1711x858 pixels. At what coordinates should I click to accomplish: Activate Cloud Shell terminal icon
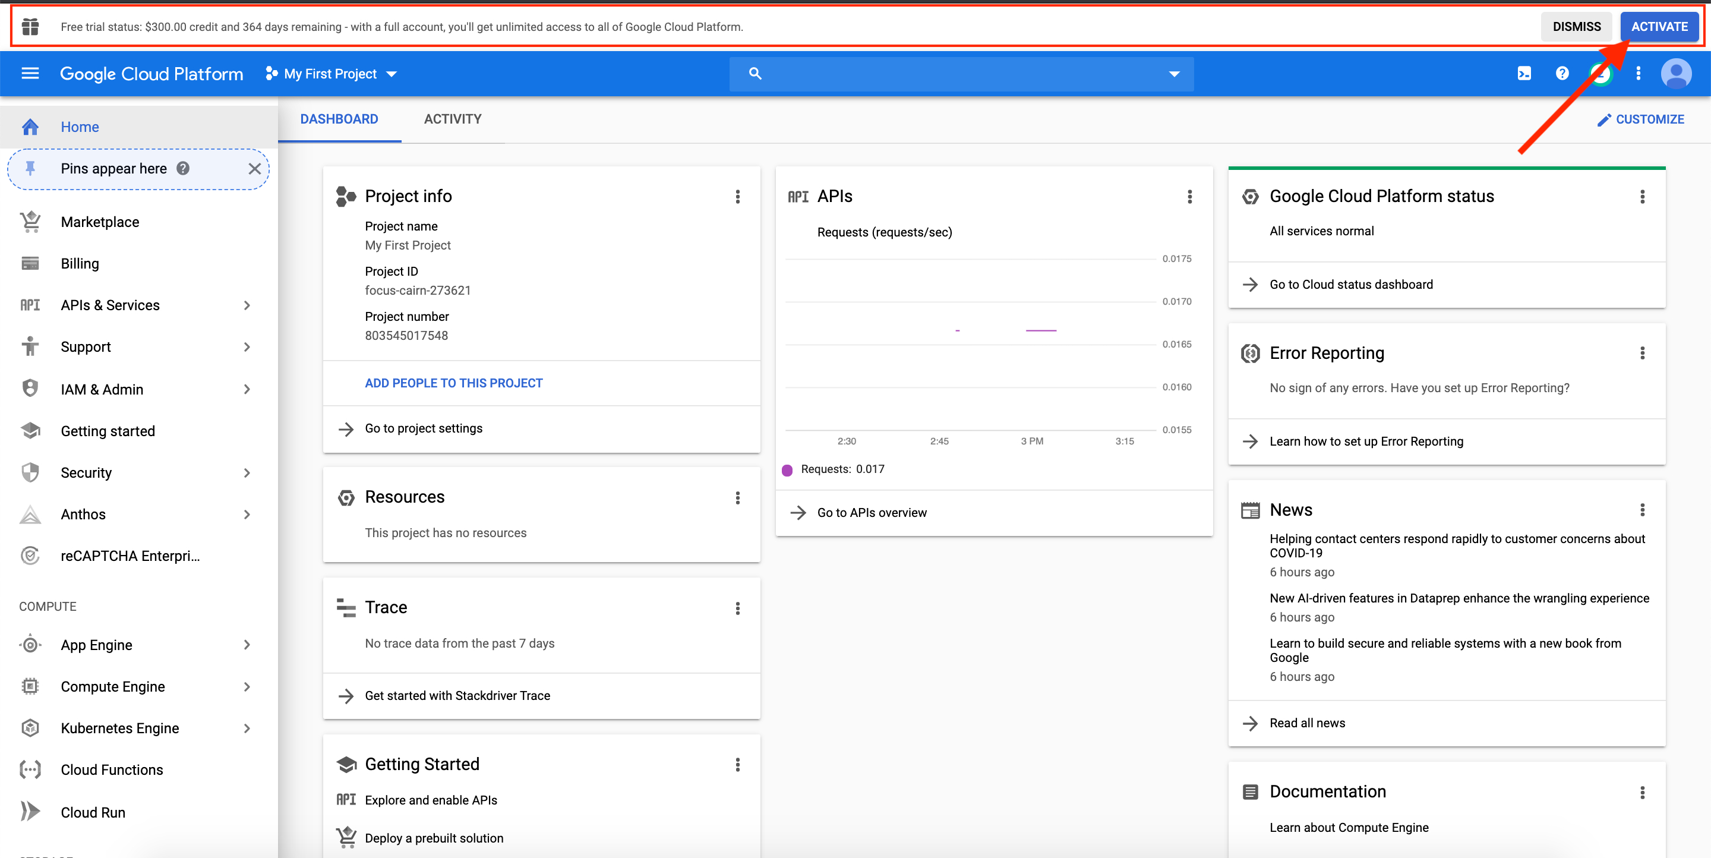coord(1524,74)
